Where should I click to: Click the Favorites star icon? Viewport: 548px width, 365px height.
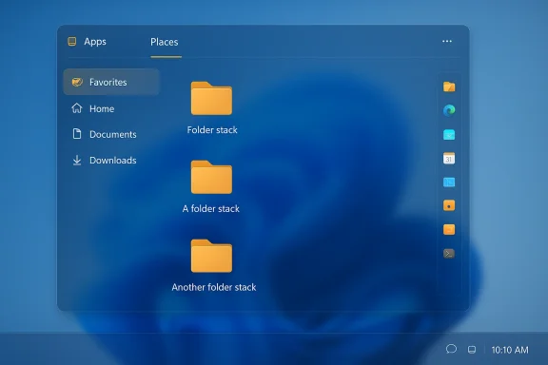[77, 82]
